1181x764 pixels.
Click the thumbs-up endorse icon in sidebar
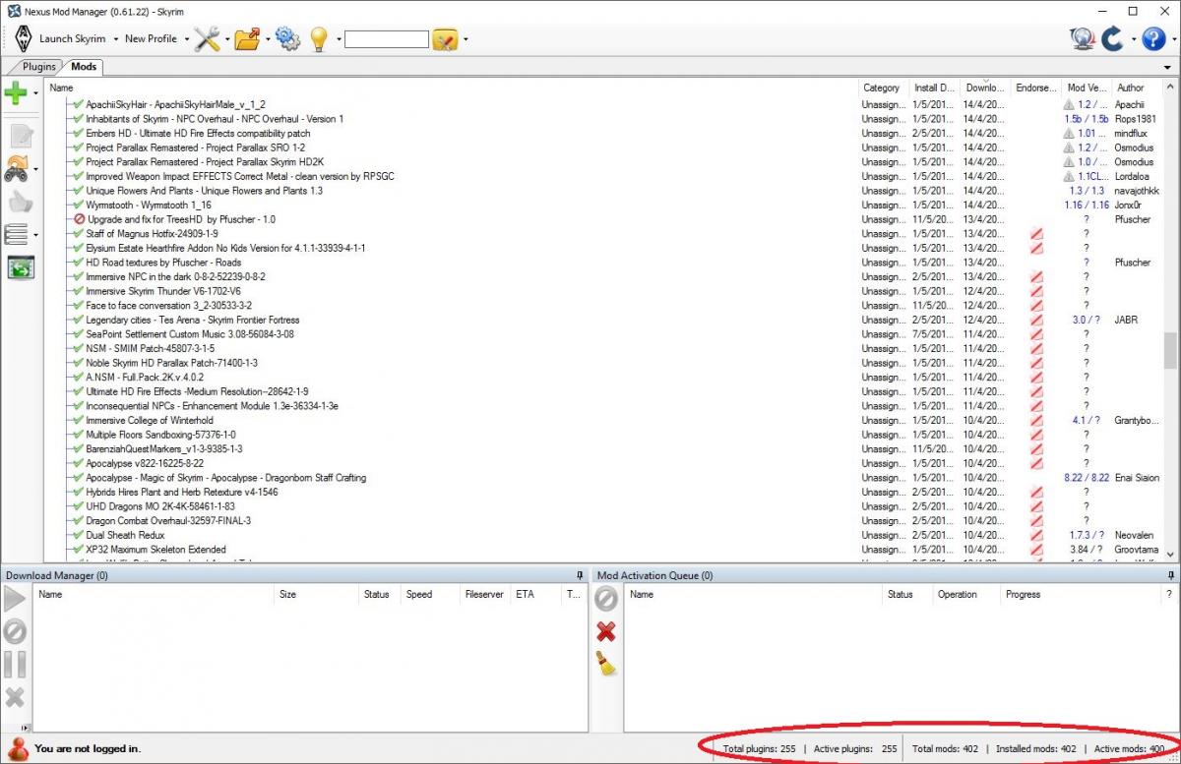[21, 202]
